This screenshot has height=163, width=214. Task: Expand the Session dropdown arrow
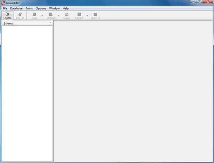point(87,16)
